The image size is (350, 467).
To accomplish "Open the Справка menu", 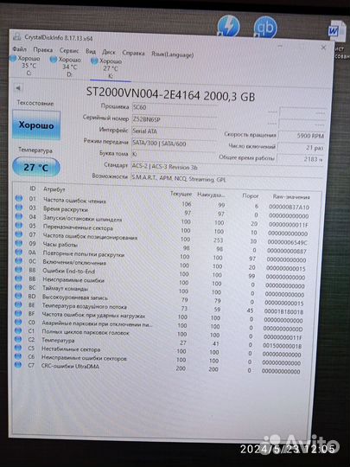I will click(x=133, y=53).
